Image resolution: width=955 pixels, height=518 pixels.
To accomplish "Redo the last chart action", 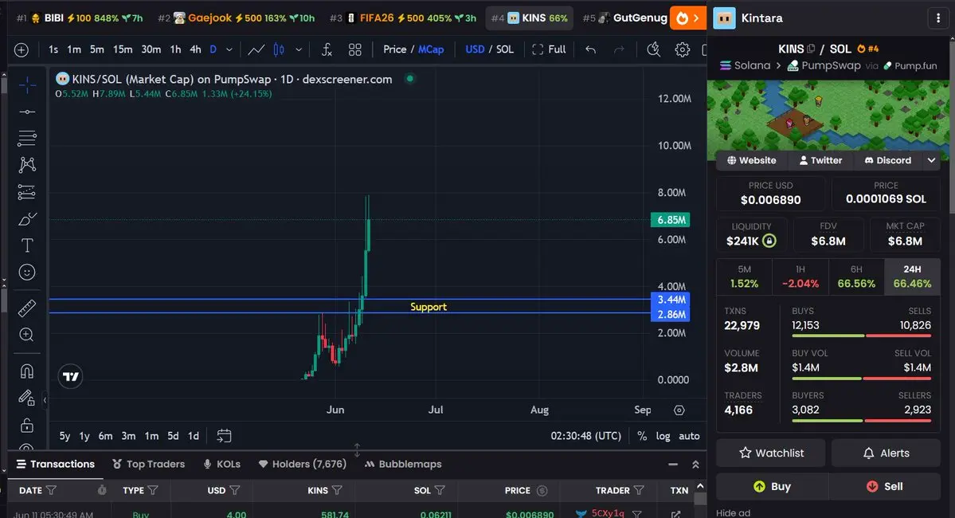I will coord(619,49).
